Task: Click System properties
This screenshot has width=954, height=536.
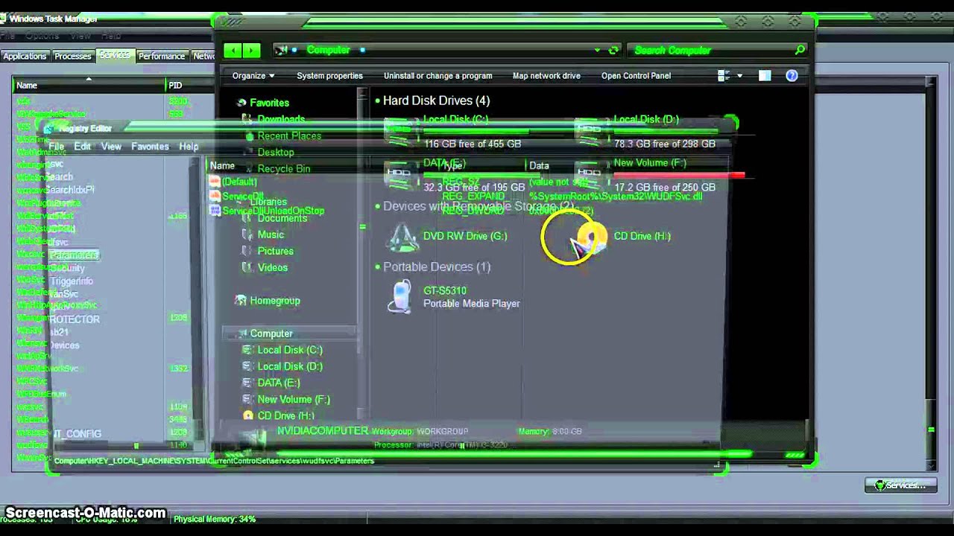Action: click(329, 75)
